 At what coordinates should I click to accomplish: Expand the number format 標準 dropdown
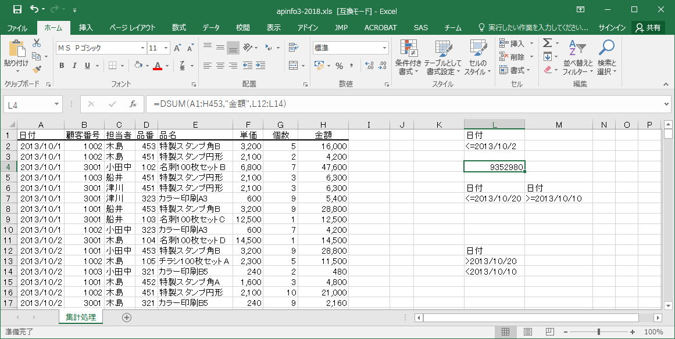tap(385, 48)
